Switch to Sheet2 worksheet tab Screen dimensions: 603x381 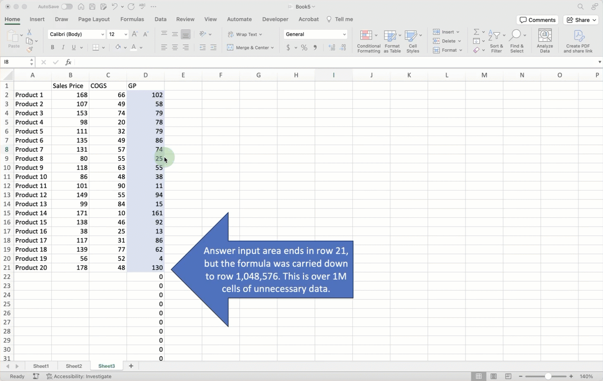tap(74, 366)
